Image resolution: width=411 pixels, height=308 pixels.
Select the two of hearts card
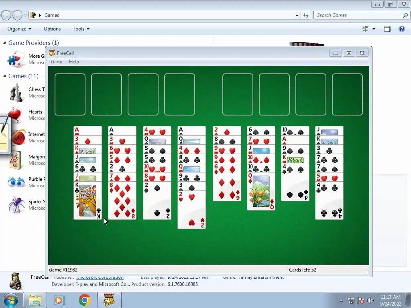(x=191, y=209)
